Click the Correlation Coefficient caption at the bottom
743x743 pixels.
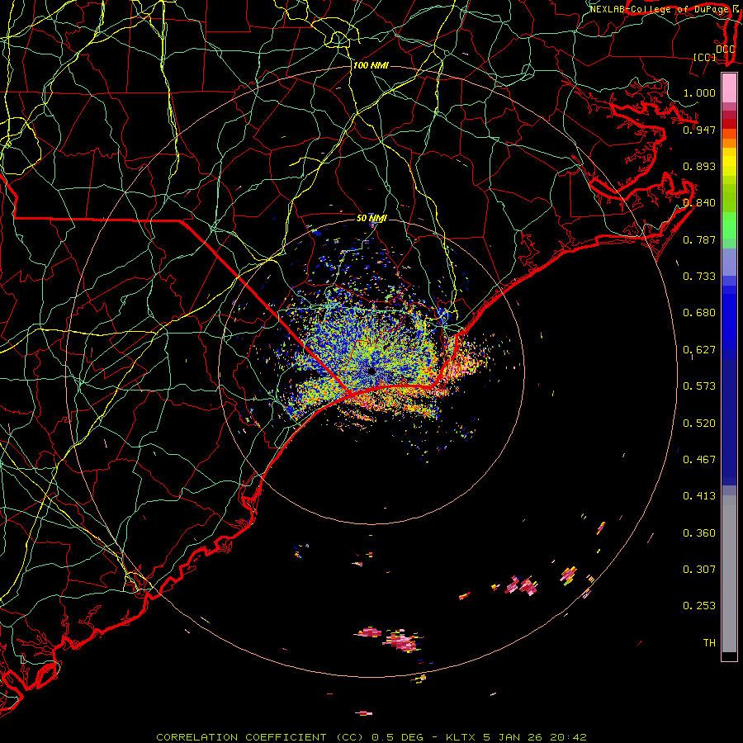(x=371, y=737)
